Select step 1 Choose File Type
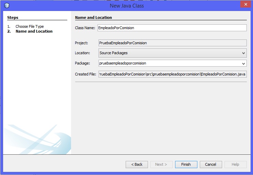Image resolution: width=253 pixels, height=175 pixels. pos(30,26)
